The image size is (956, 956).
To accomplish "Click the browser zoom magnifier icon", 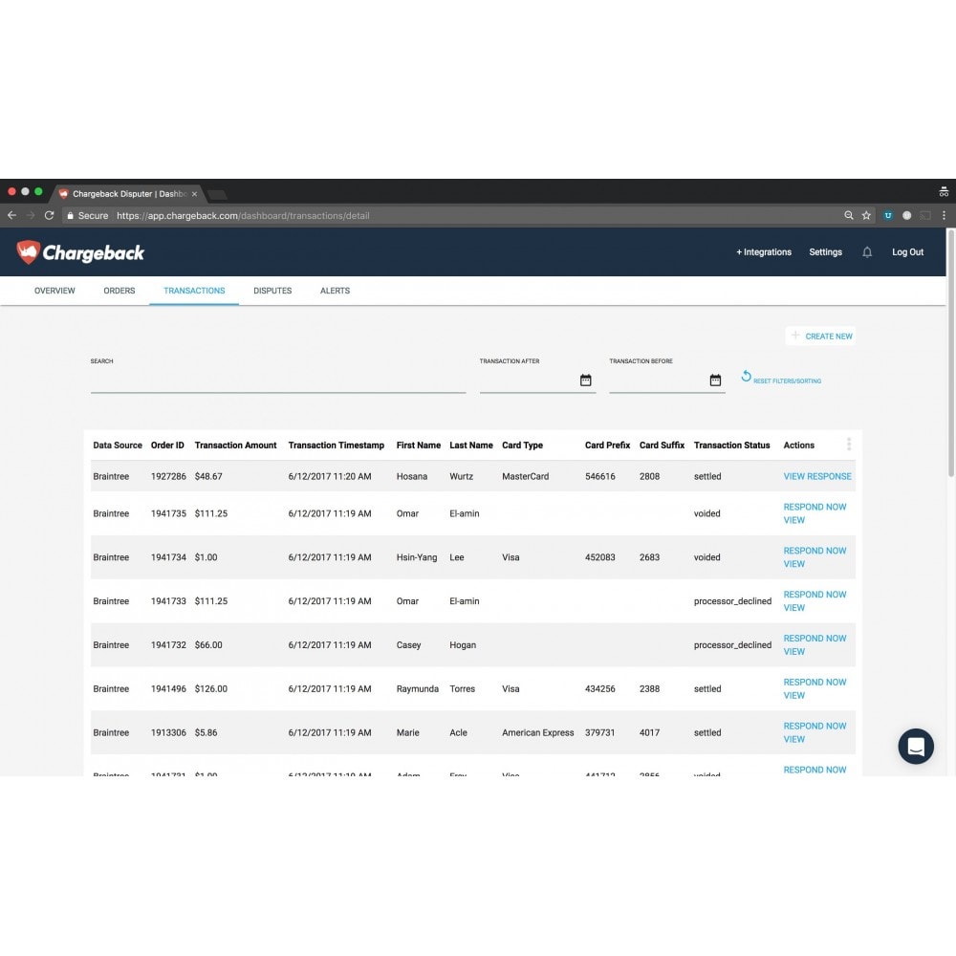I will [x=848, y=215].
